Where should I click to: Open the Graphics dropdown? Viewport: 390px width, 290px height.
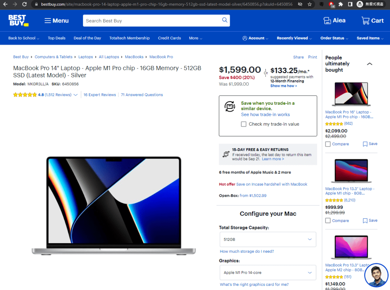(268, 272)
